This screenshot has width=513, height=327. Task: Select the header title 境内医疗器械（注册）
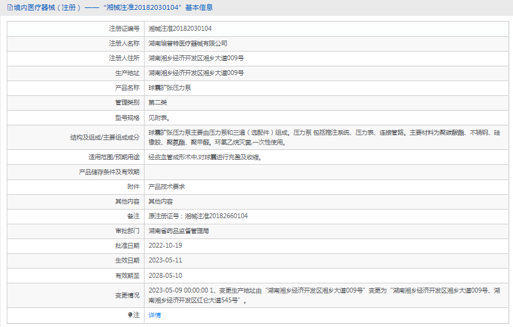coord(47,7)
